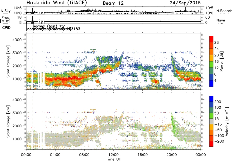Click the '16' power colorbar label

[216, 62]
